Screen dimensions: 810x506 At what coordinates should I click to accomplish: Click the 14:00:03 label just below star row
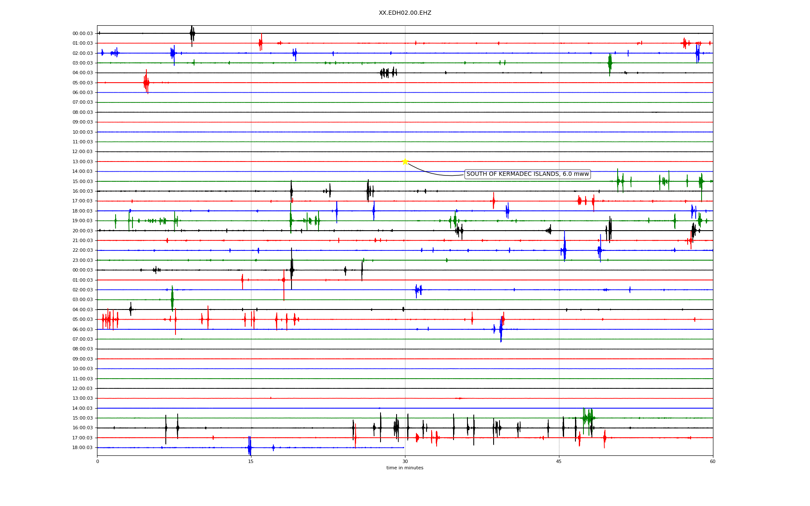(x=82, y=172)
